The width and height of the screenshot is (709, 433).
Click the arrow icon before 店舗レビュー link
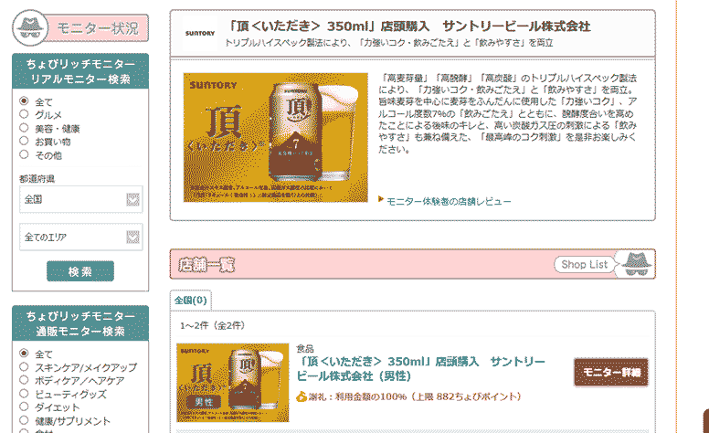pos(381,199)
